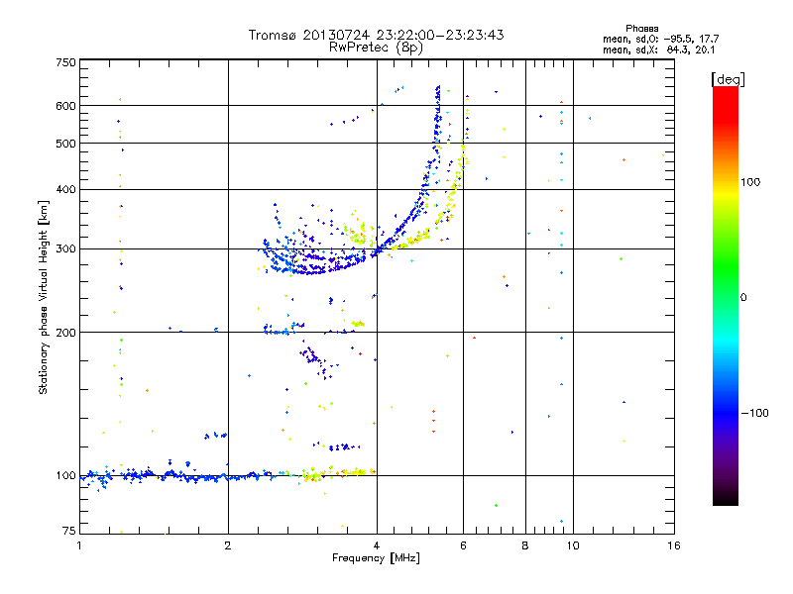Click the 'Stationary phase Virtual Height [km]' axis label
This screenshot has height=594, width=793.
point(44,298)
